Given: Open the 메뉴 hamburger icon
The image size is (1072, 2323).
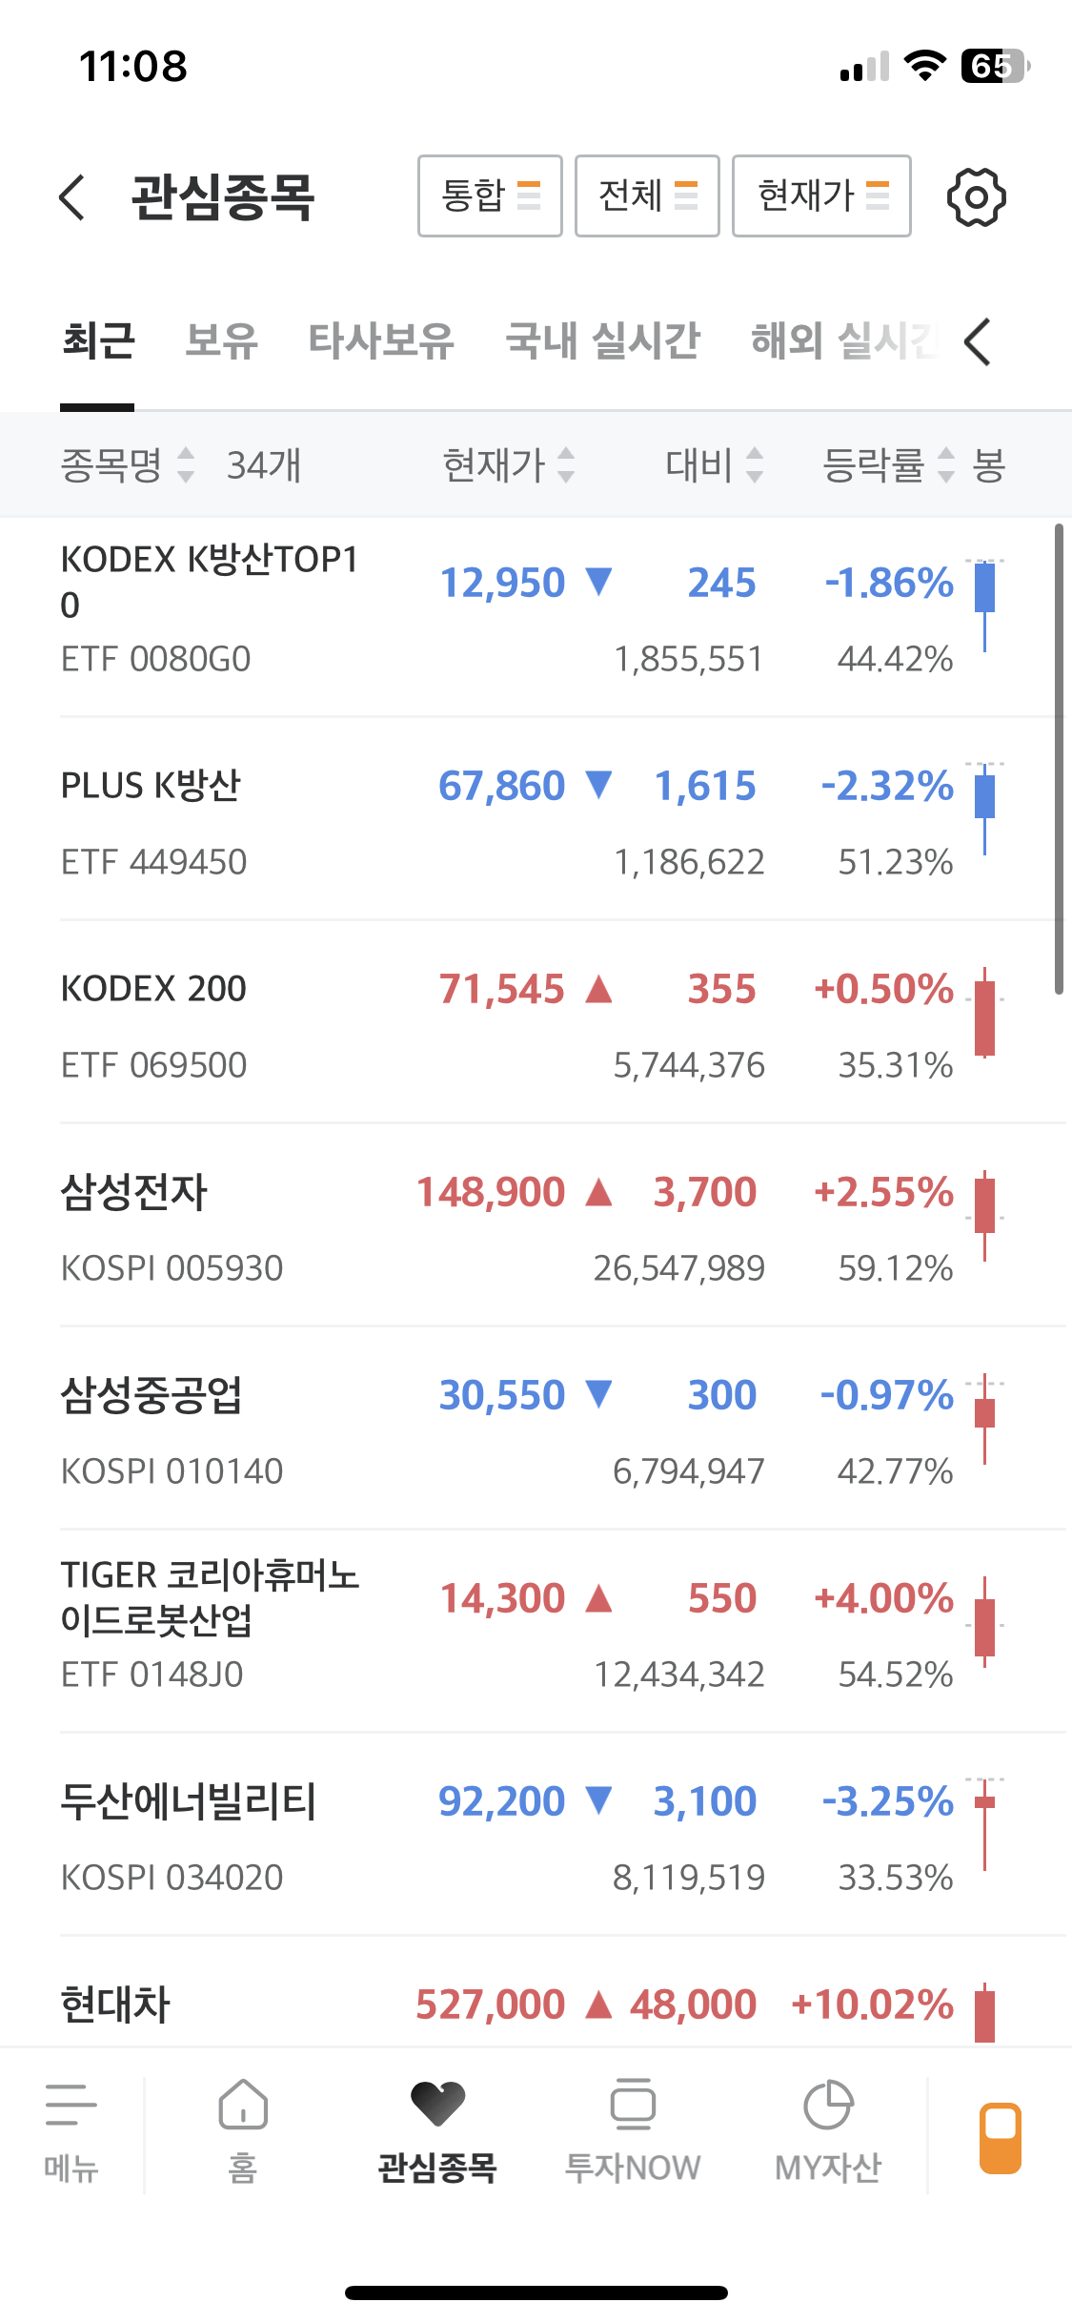Looking at the screenshot, I should tap(71, 2106).
